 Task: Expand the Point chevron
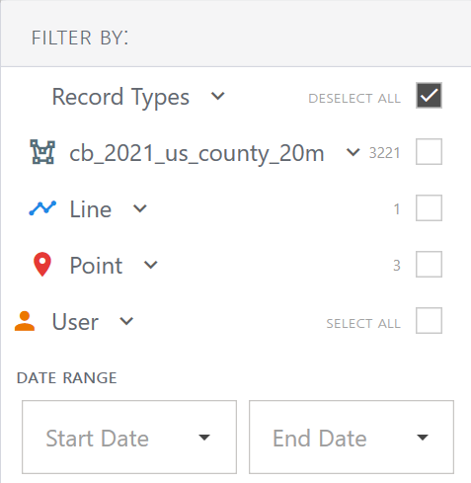coord(151,265)
